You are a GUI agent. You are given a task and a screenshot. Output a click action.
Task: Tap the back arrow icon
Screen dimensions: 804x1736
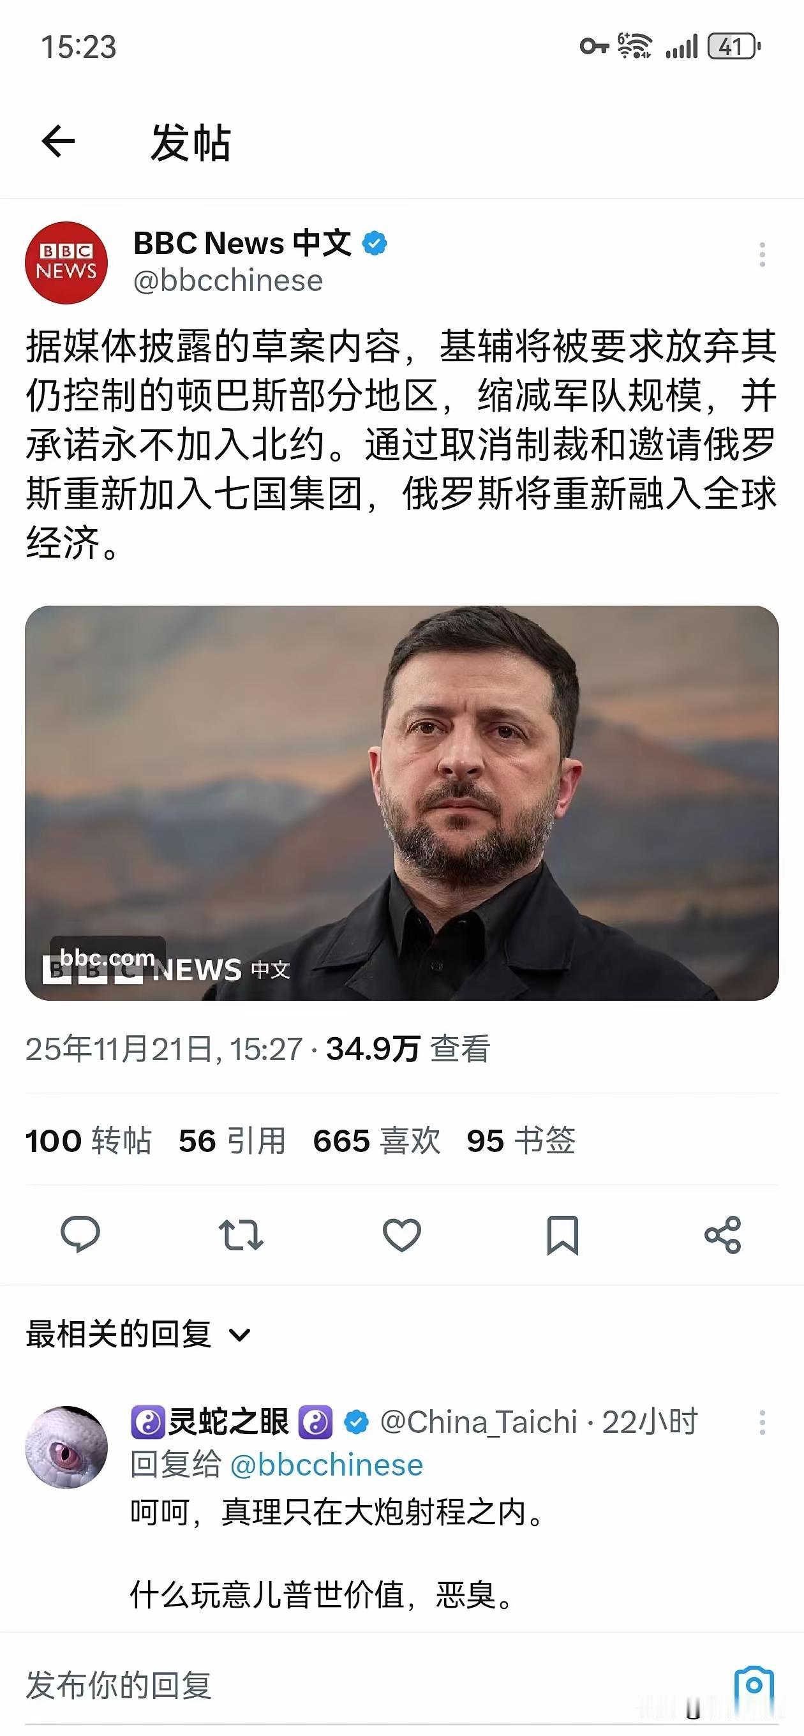pos(58,142)
